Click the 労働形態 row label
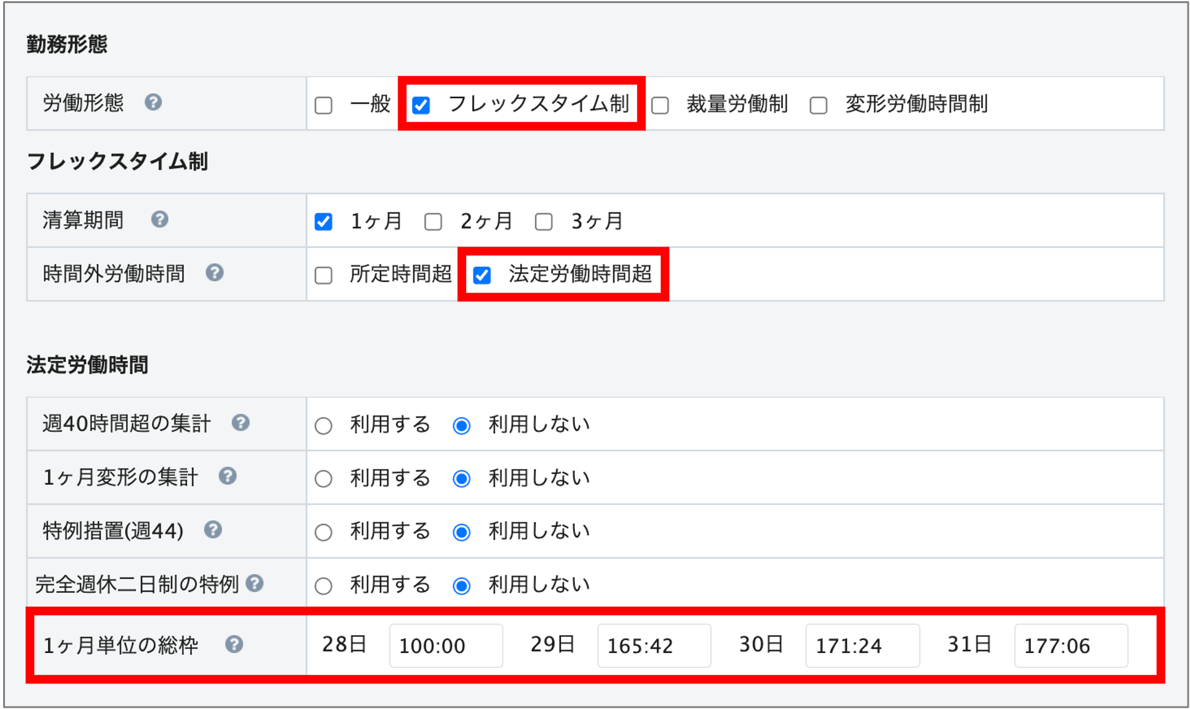 point(83,103)
